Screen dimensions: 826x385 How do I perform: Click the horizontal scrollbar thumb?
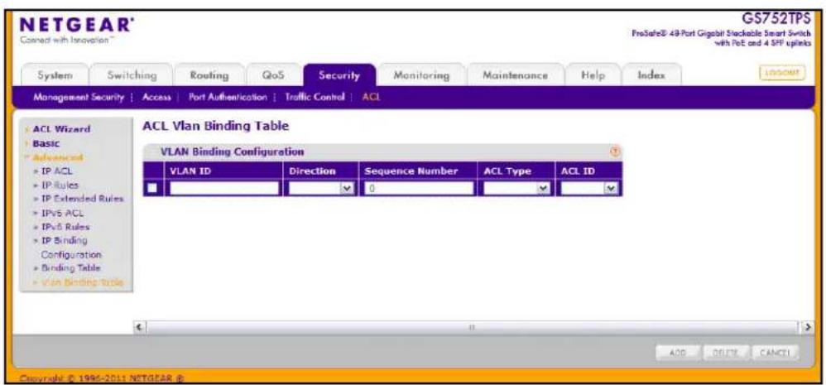click(473, 327)
